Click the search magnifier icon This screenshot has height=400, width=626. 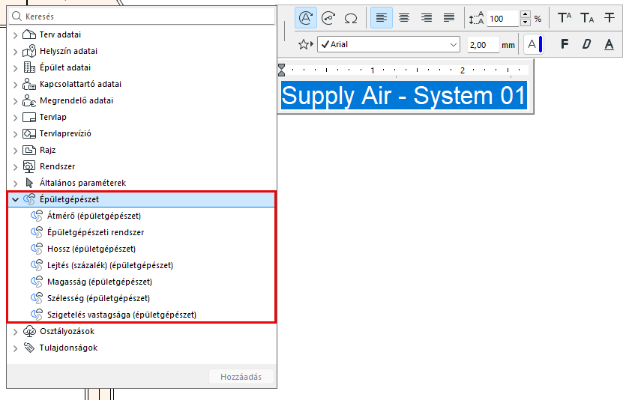(x=16, y=16)
